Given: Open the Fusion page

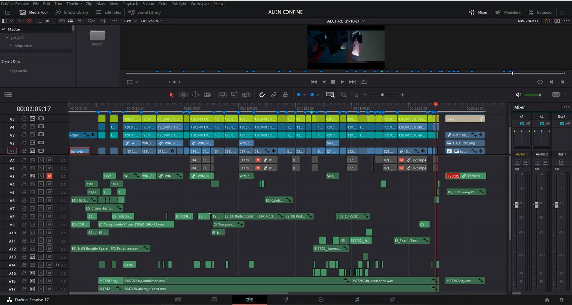Looking at the screenshot, I should point(285,300).
